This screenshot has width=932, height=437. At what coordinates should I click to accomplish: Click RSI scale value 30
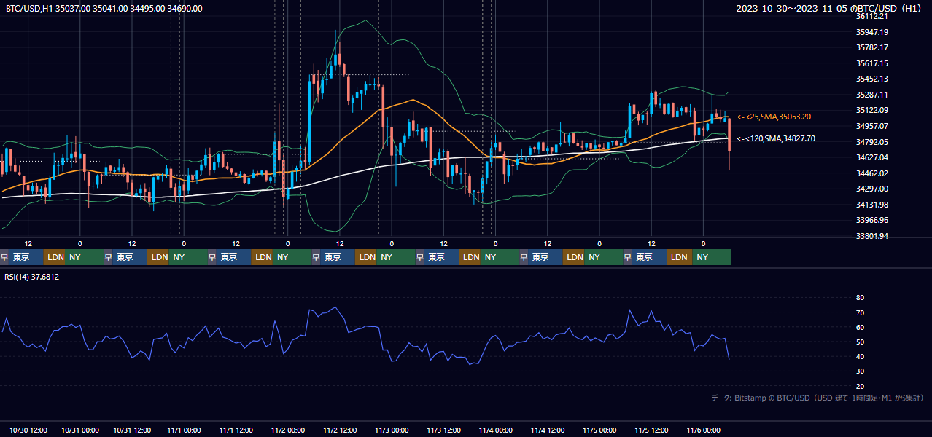click(860, 371)
